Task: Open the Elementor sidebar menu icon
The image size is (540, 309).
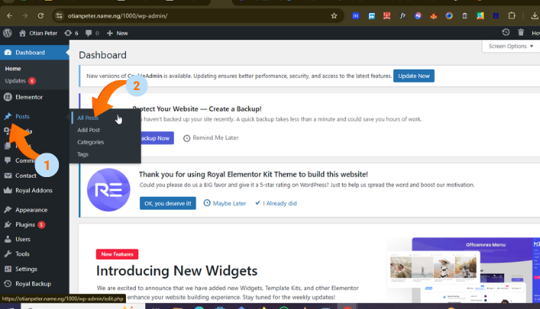Action: coord(8,97)
